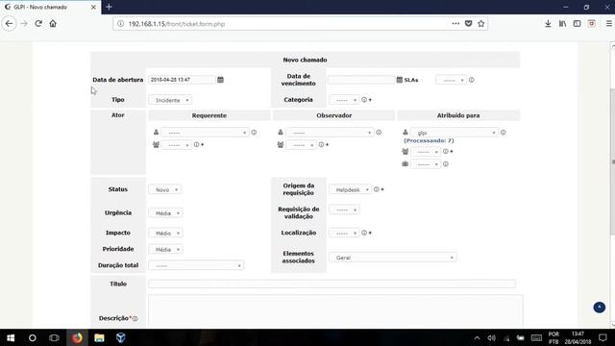615x346 pixels.
Task: Click info icon beside Observador user dropdown
Action: coord(379,133)
